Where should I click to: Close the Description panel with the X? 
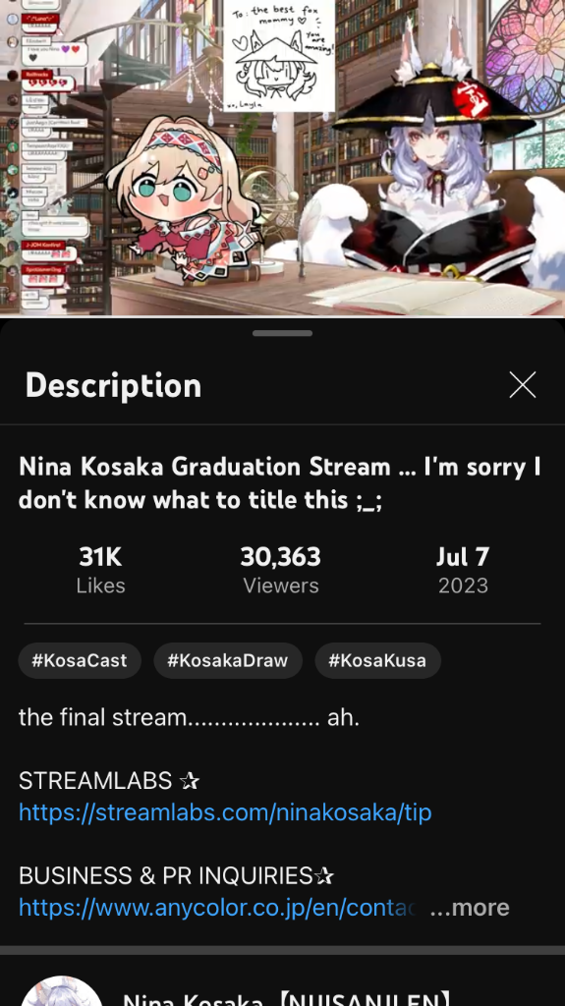click(x=522, y=385)
